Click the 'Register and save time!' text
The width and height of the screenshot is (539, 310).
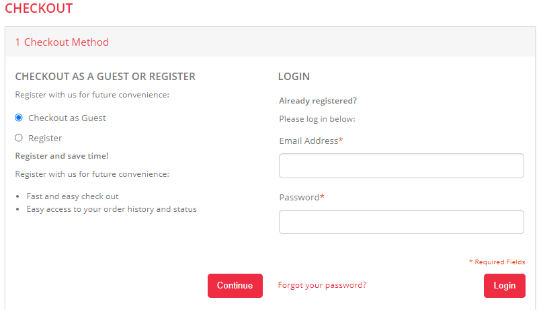click(62, 156)
